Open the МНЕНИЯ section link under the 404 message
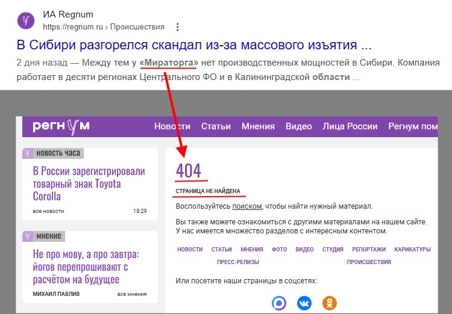Screen dimensions: 452x314 coord(252,250)
